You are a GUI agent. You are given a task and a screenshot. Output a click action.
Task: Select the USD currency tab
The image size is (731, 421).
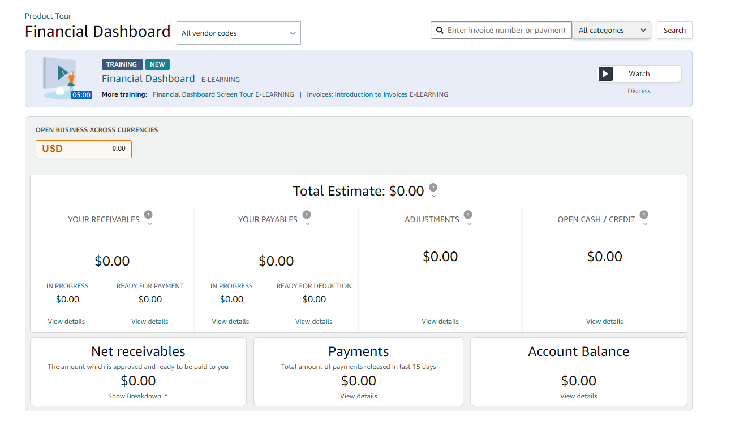[84, 149]
